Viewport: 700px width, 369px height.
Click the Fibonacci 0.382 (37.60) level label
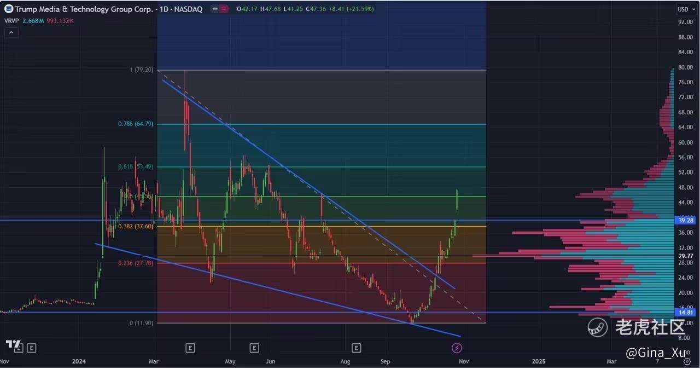pos(136,226)
